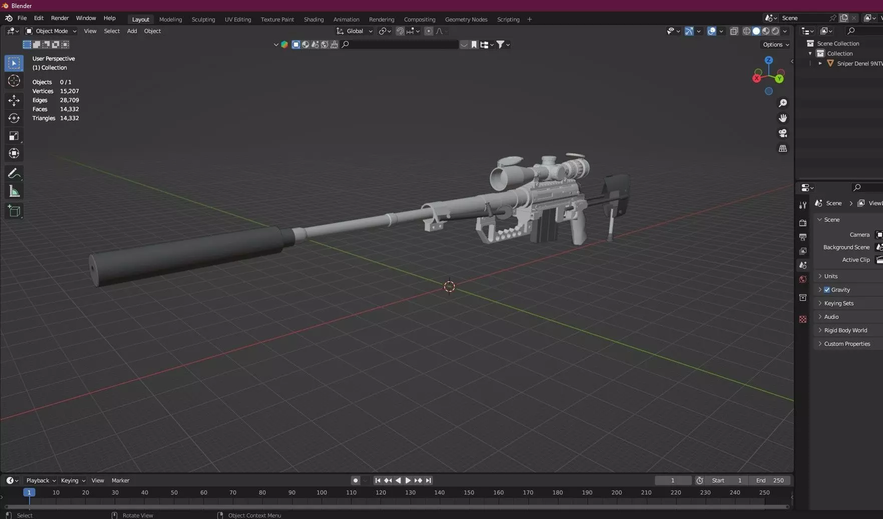Switch to the Shading workspace tab
The image size is (883, 519).
[314, 20]
